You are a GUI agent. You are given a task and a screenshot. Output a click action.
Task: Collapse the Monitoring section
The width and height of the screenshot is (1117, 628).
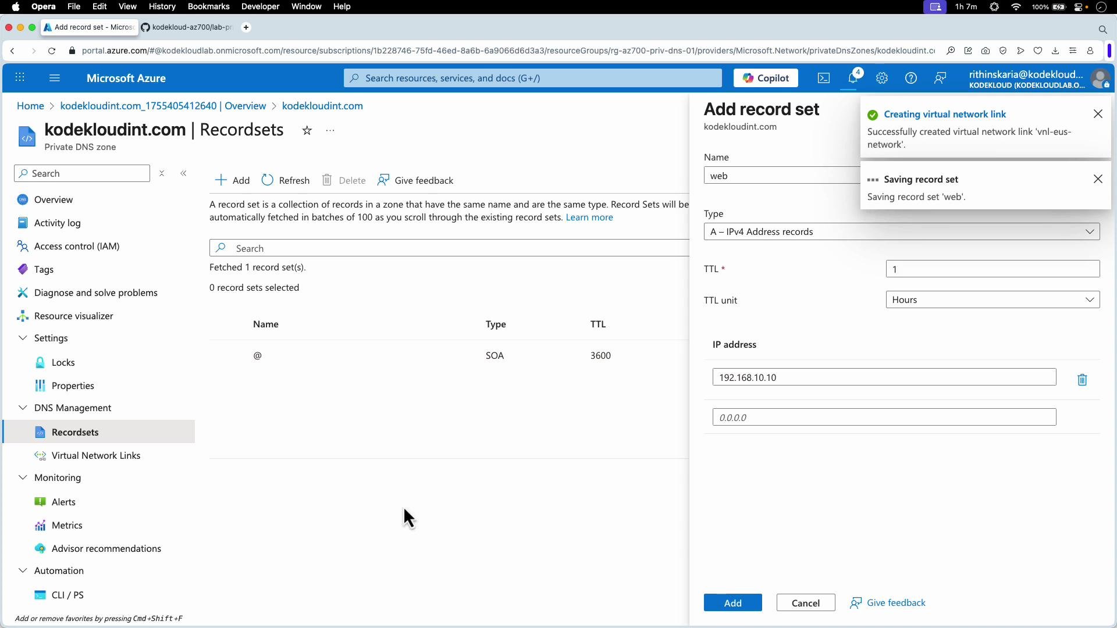tap(23, 477)
